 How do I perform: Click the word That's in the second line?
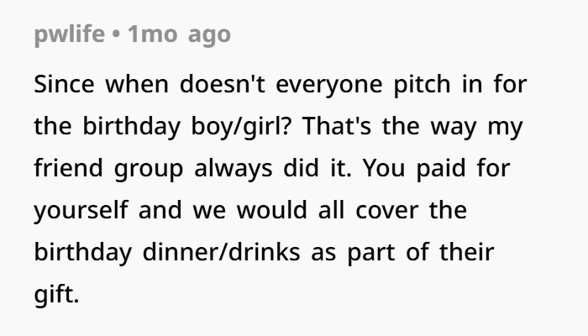(336, 126)
